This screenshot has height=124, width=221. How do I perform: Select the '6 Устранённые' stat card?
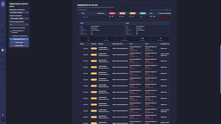point(106,39)
